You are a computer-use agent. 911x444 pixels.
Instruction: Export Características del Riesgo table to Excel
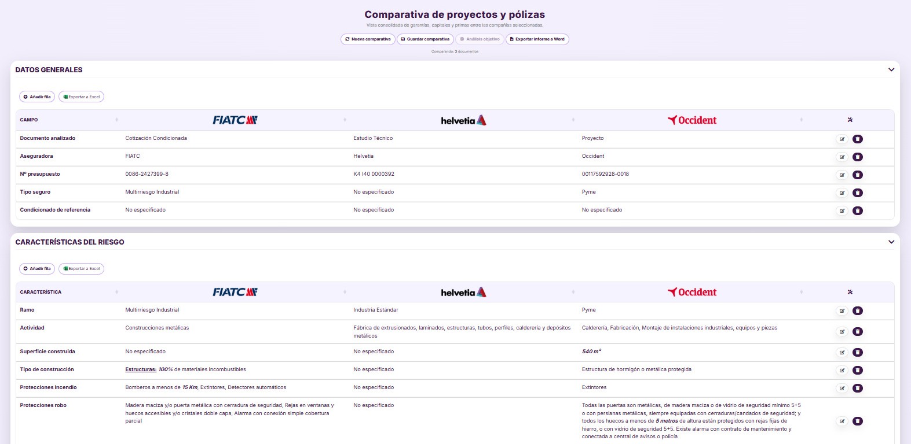81,269
